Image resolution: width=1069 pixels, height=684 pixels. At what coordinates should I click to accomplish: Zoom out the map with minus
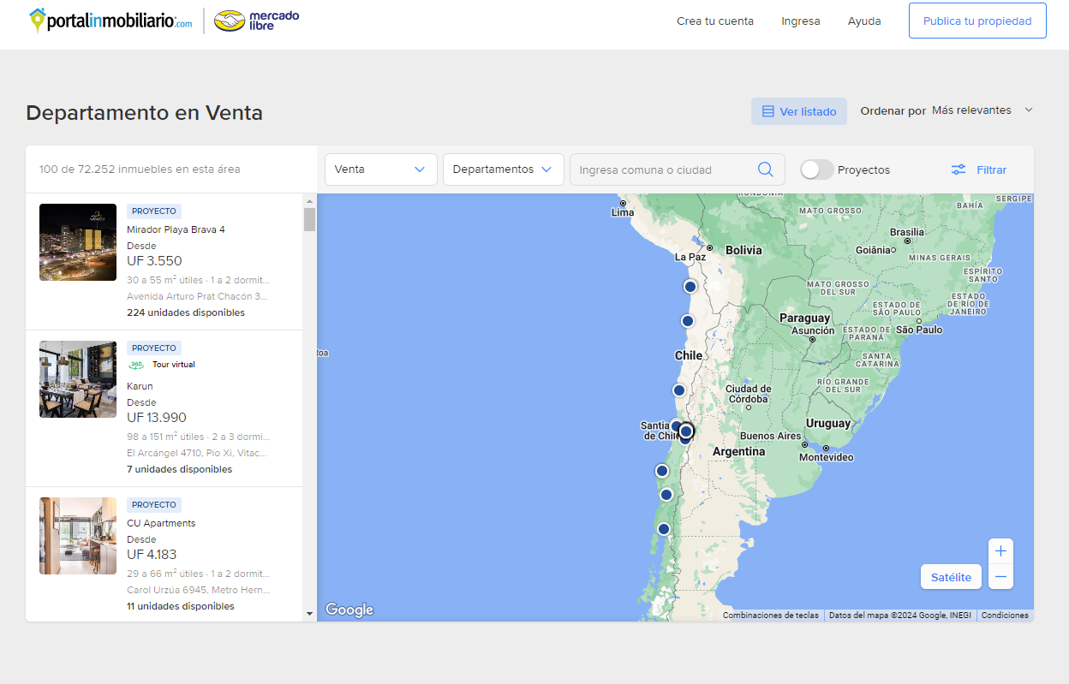pyautogui.click(x=1000, y=577)
